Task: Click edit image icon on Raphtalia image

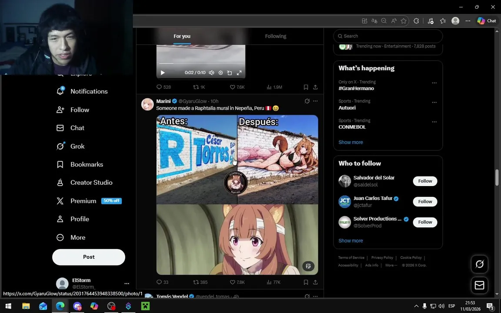Action: (308, 266)
